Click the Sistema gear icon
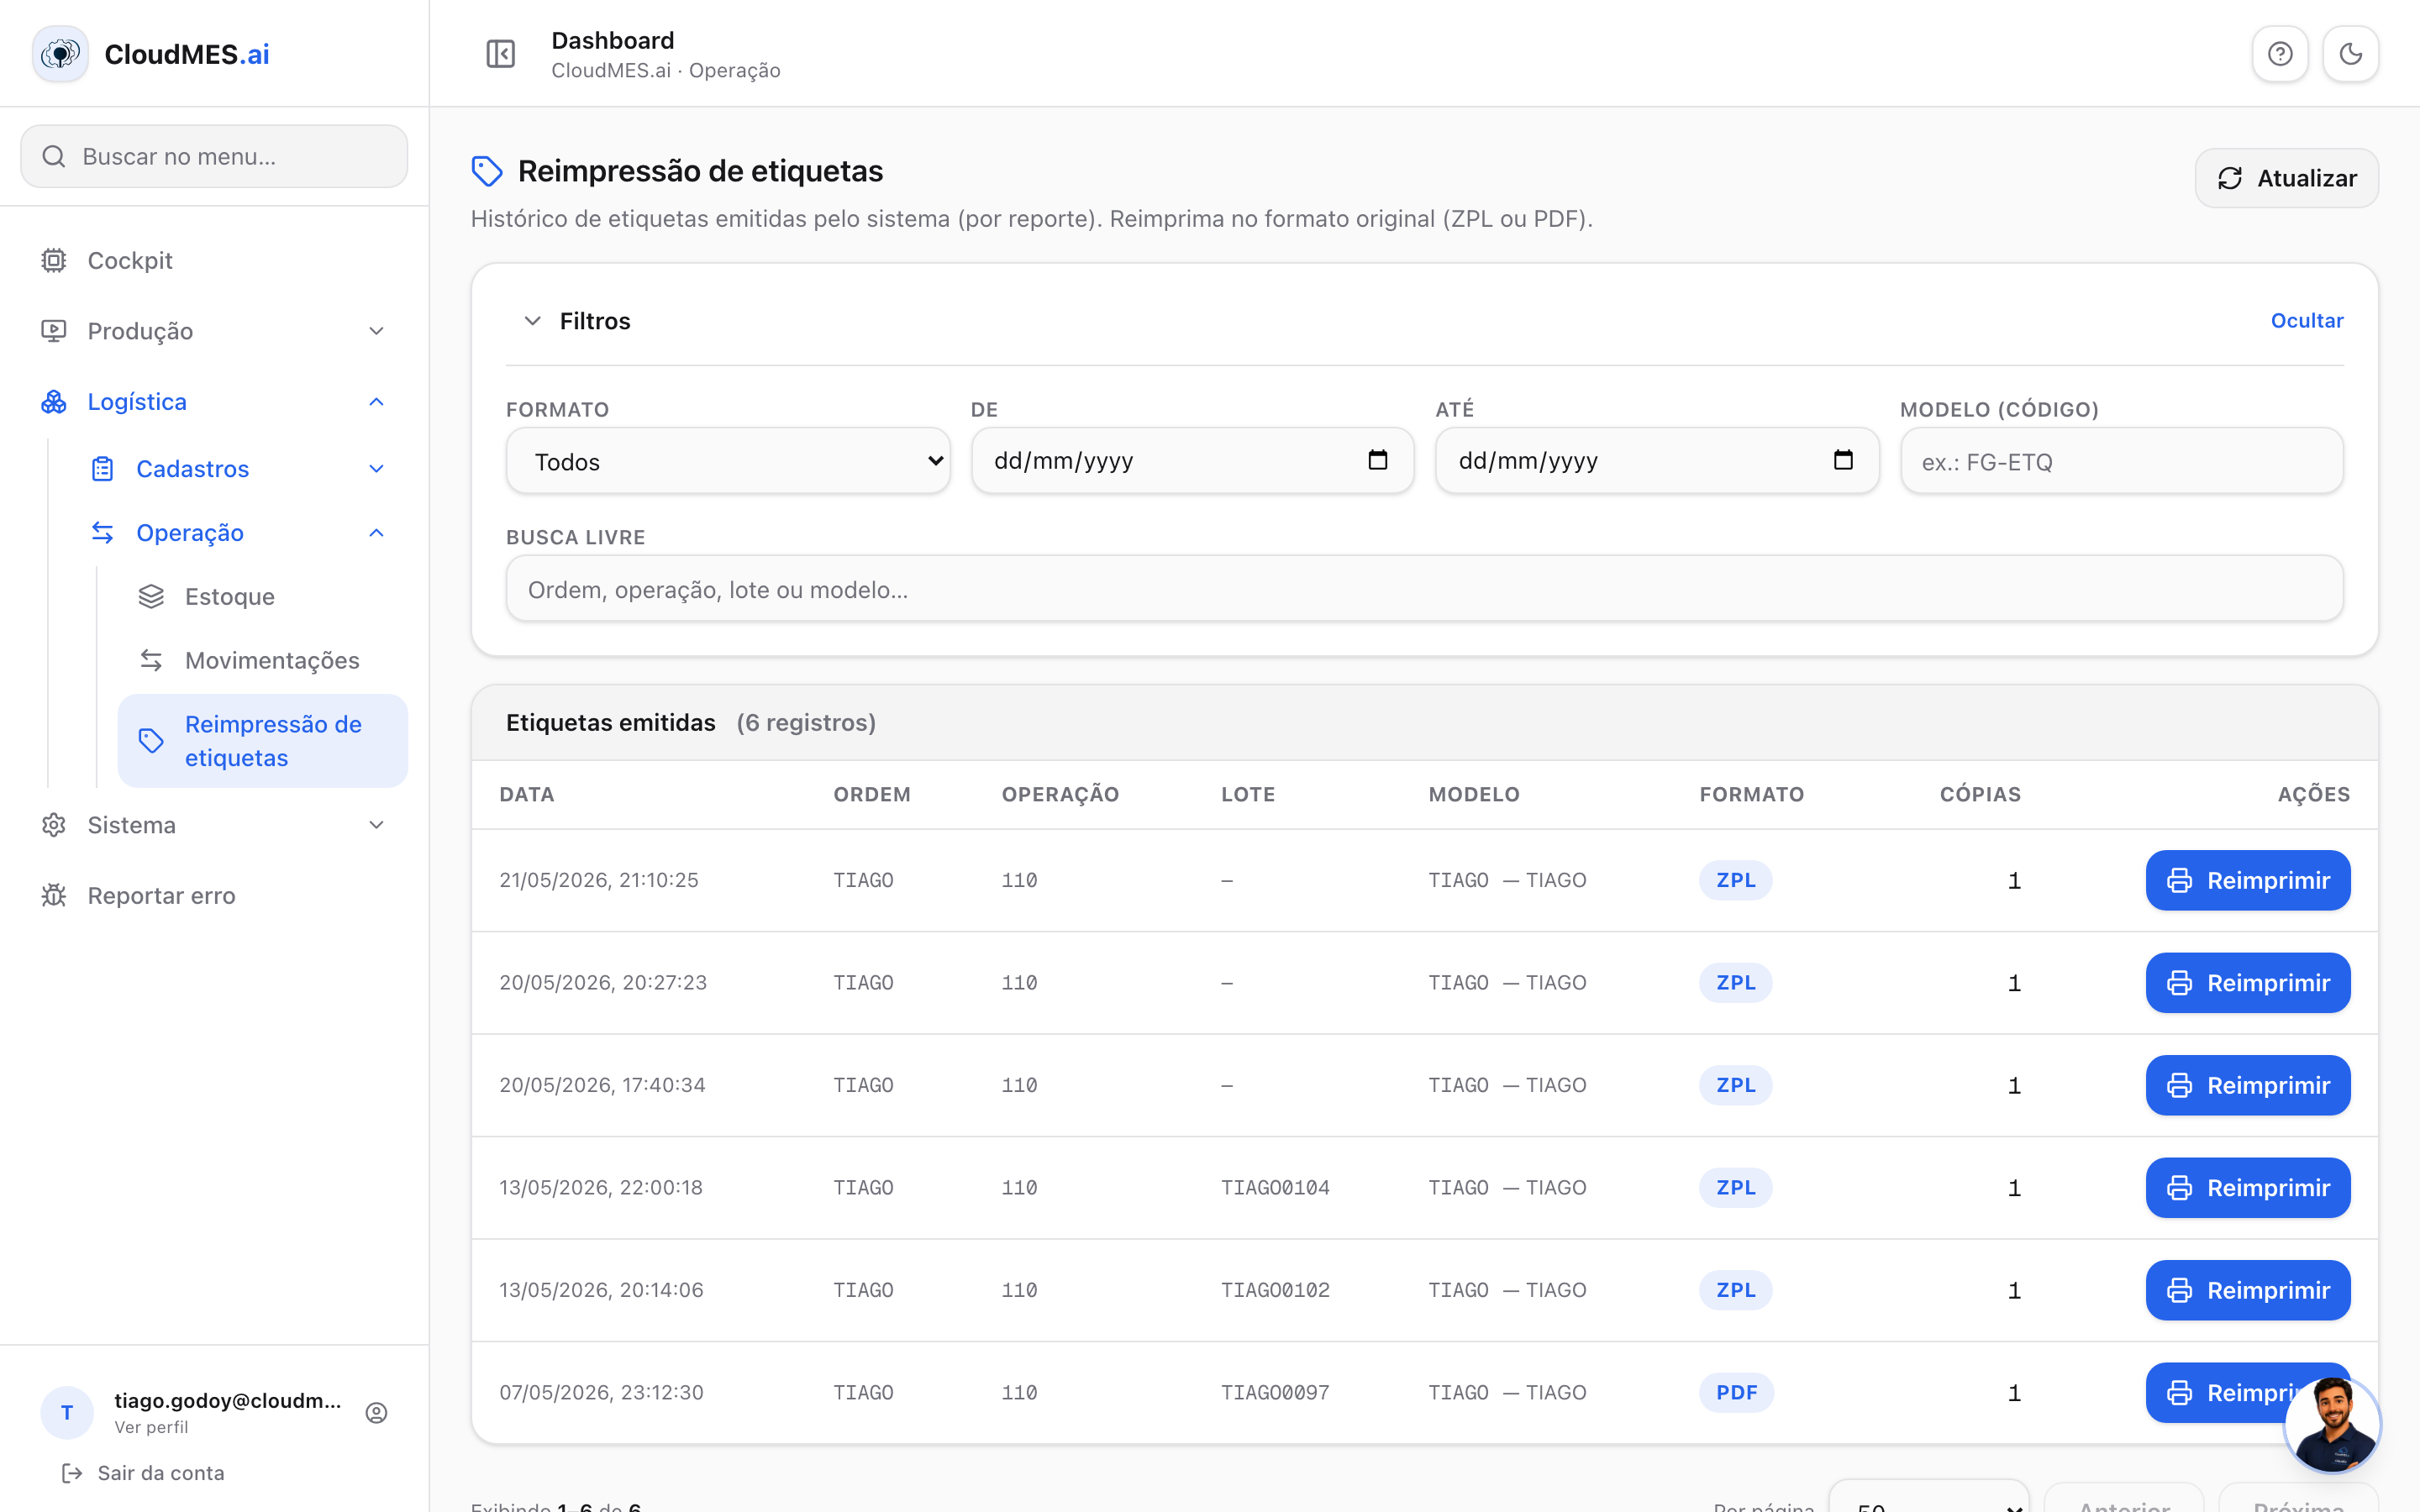 click(x=54, y=825)
